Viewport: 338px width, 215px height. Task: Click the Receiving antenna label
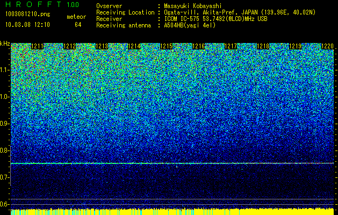[124, 25]
